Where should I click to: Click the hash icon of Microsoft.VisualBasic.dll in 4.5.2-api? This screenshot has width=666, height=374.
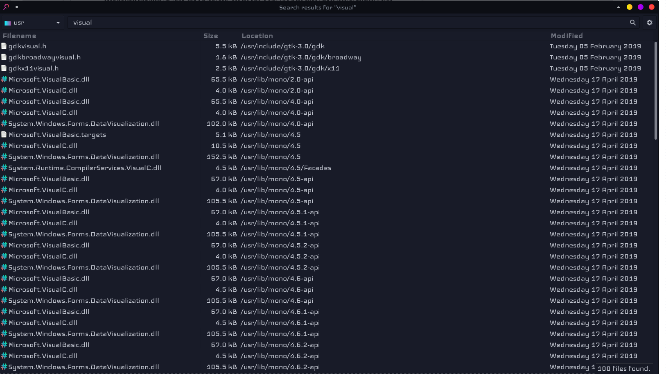click(x=4, y=245)
